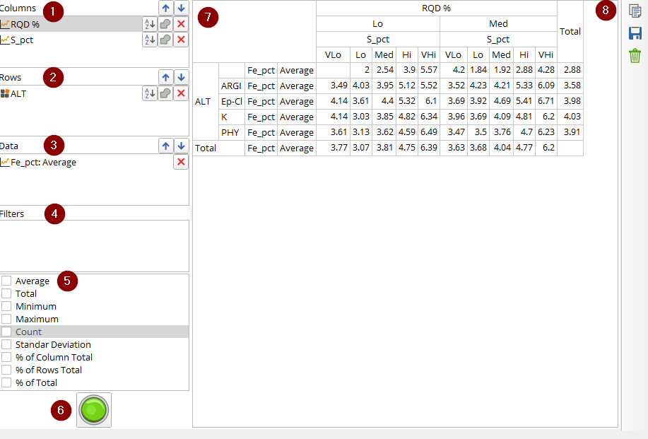Open grouping icon for the ALT row
The width and height of the screenshot is (648, 439).
[x=165, y=93]
